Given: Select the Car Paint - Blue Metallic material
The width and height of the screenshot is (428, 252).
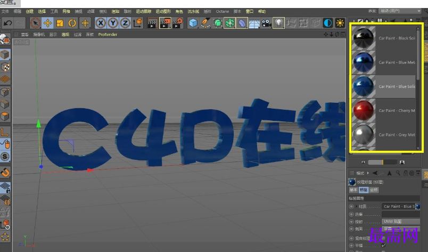Looking at the screenshot, I should [x=383, y=62].
